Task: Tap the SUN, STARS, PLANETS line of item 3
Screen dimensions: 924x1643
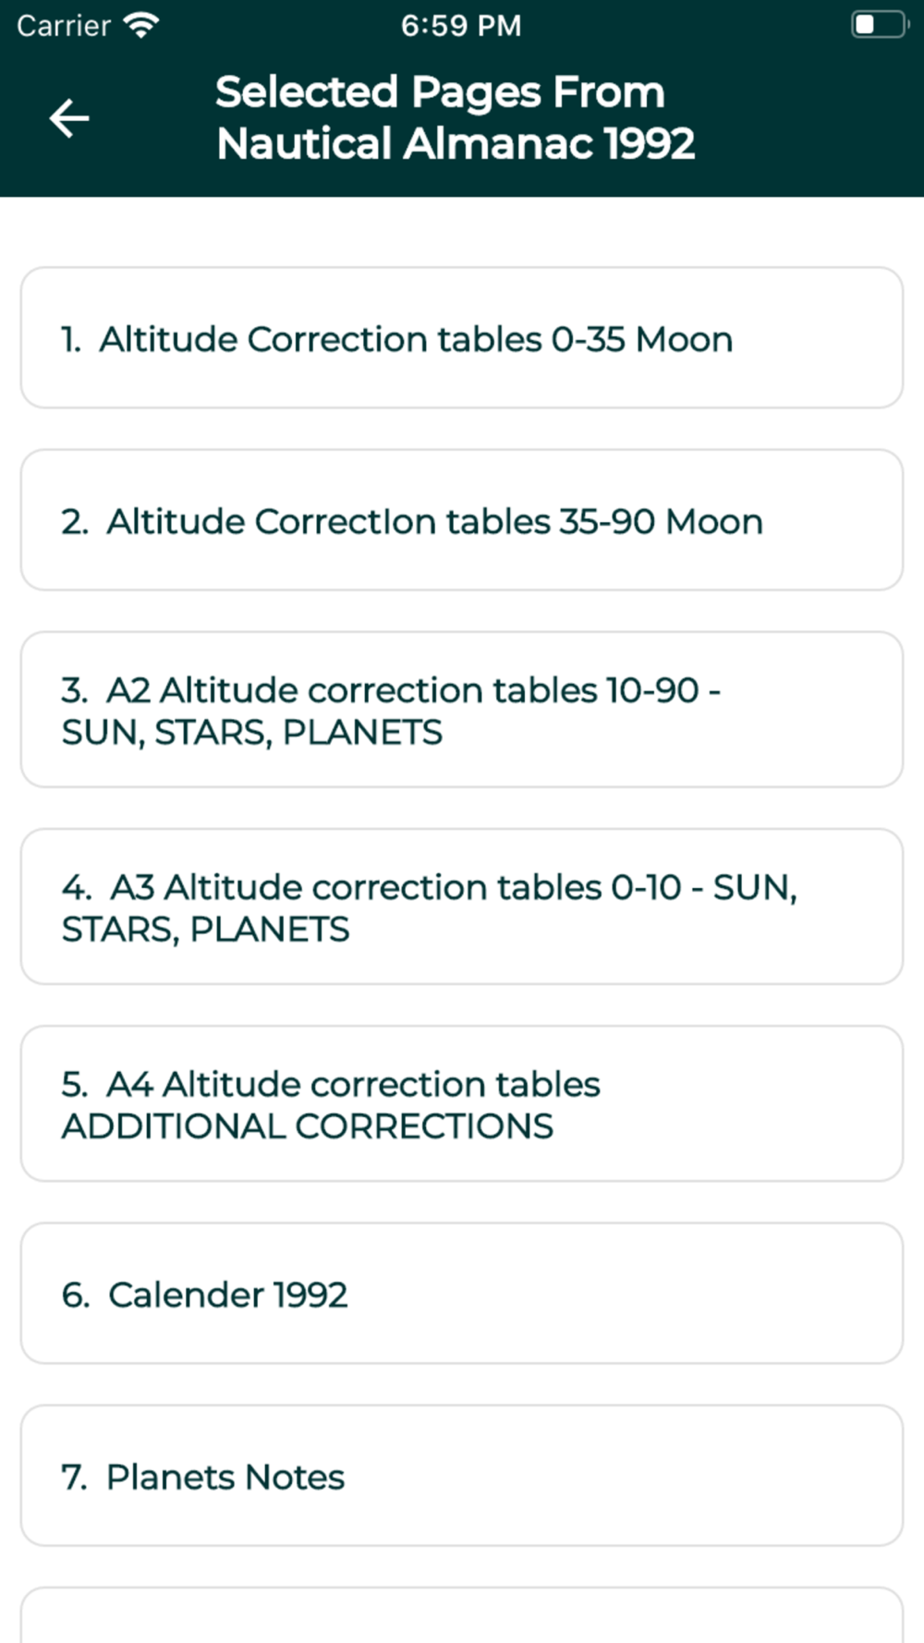Action: coord(252,733)
